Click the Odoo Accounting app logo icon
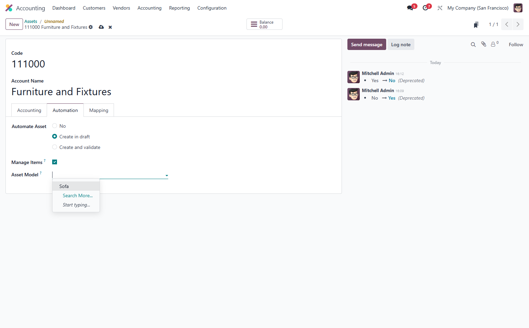Image resolution: width=529 pixels, height=328 pixels. tap(9, 8)
